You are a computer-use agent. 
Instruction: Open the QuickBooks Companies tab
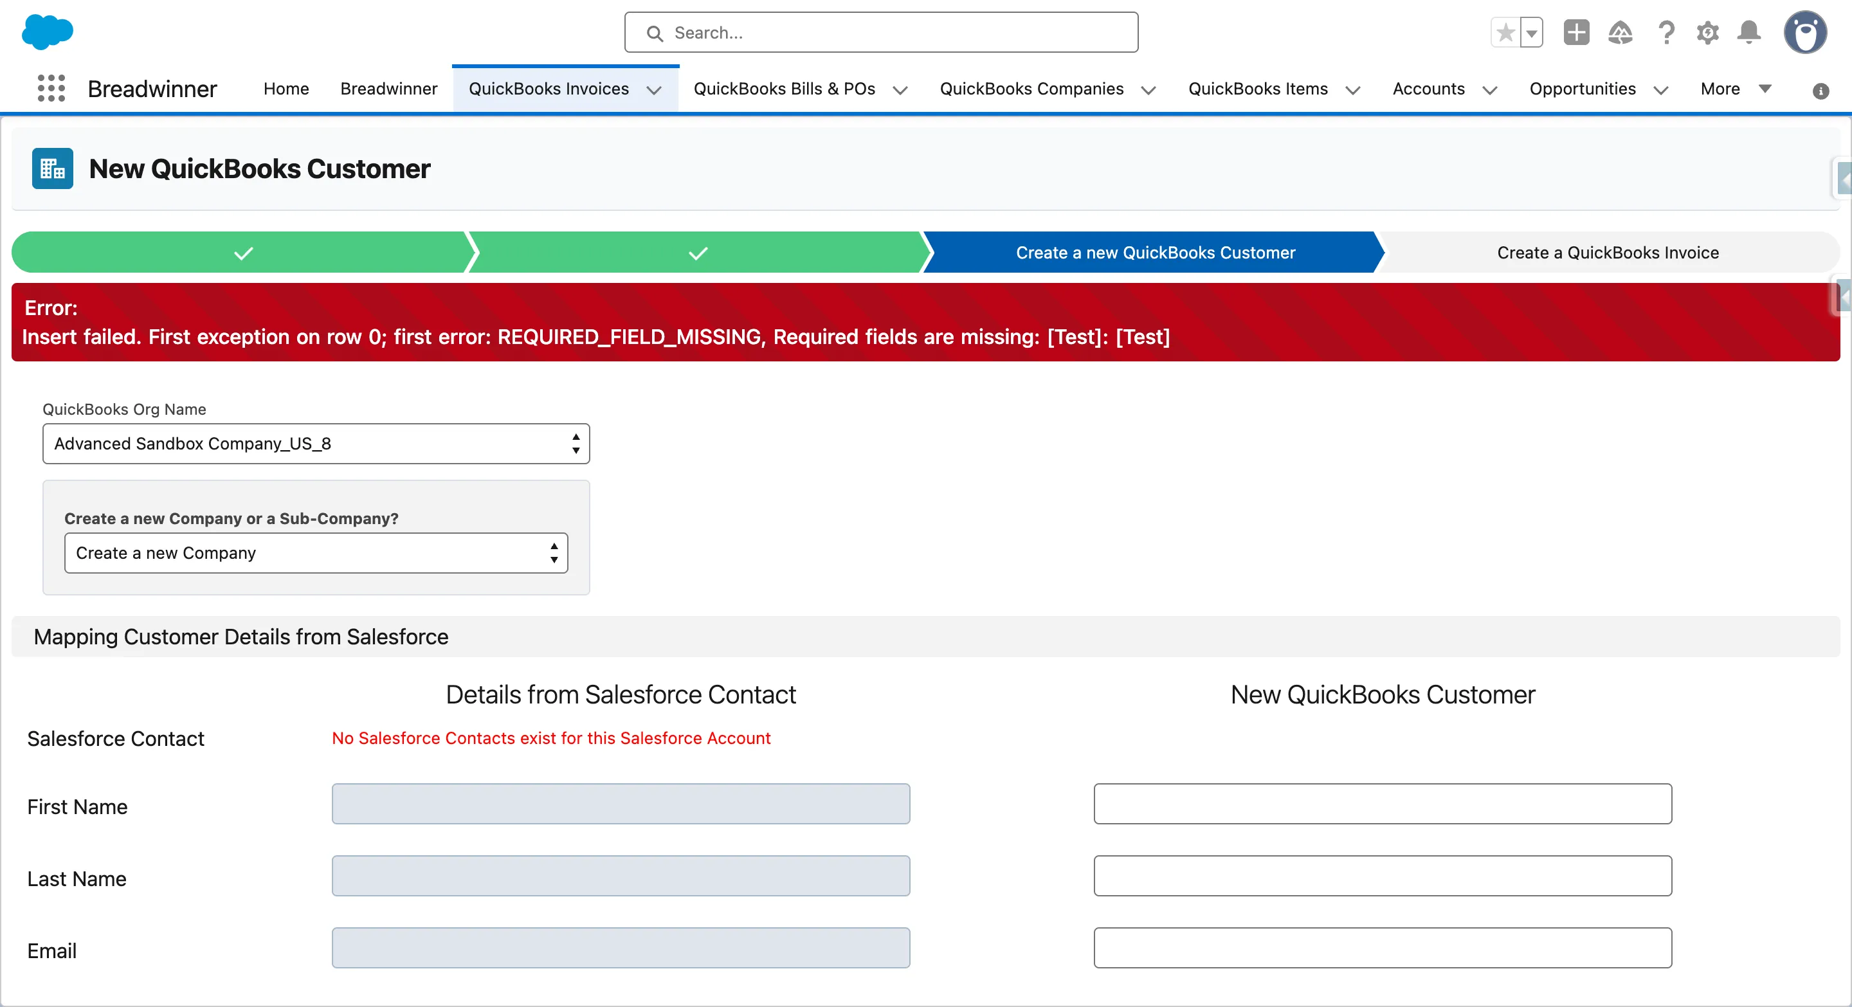1031,88
